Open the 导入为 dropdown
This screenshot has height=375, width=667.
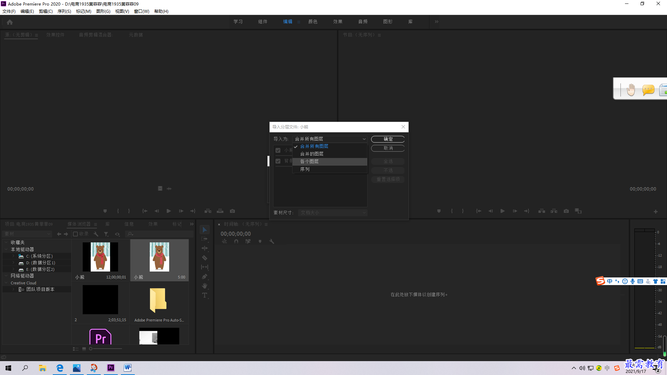pyautogui.click(x=330, y=139)
